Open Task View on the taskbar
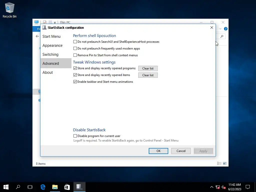 (30, 187)
